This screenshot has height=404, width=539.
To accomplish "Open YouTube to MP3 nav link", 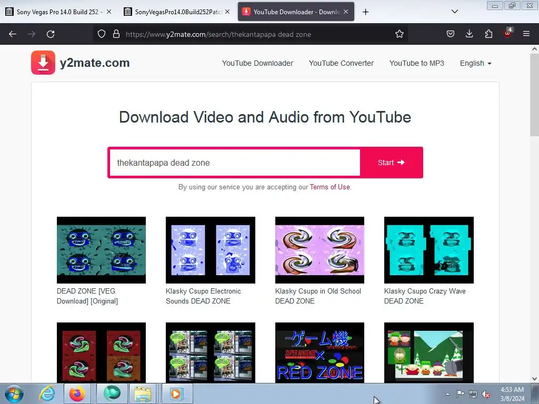I will point(417,63).
